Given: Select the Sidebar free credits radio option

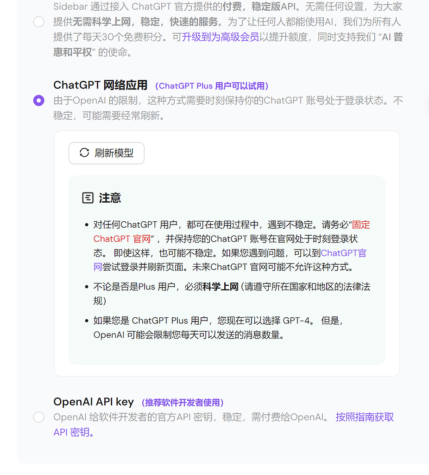Looking at the screenshot, I should pyautogui.click(x=39, y=22).
